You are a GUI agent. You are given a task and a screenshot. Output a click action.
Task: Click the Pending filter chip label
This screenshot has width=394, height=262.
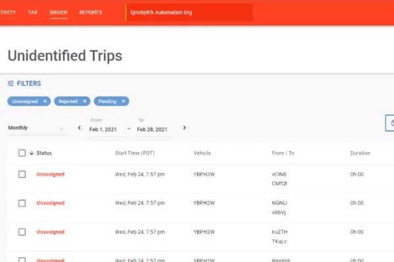tap(107, 102)
